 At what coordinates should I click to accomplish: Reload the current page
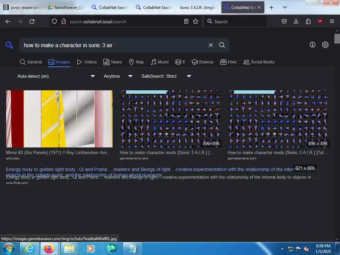[x=32, y=22]
